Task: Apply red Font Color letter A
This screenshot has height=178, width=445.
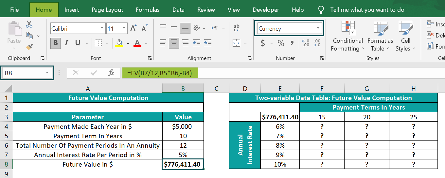Action: (137, 43)
